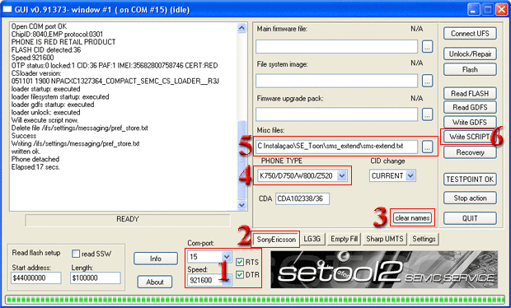
Task: Click the log scrollbar down arrow
Action: [x=241, y=205]
